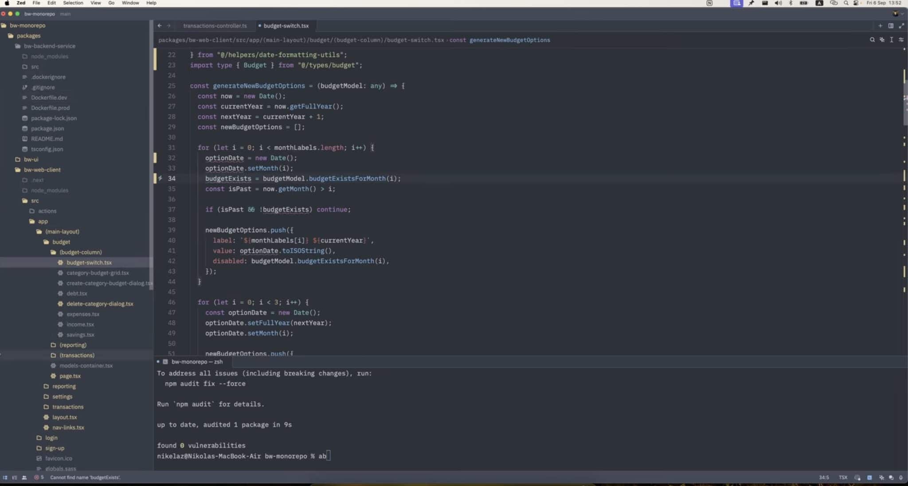The image size is (908, 486).
Task: Open notifications via the bell icon
Action: pos(902,478)
